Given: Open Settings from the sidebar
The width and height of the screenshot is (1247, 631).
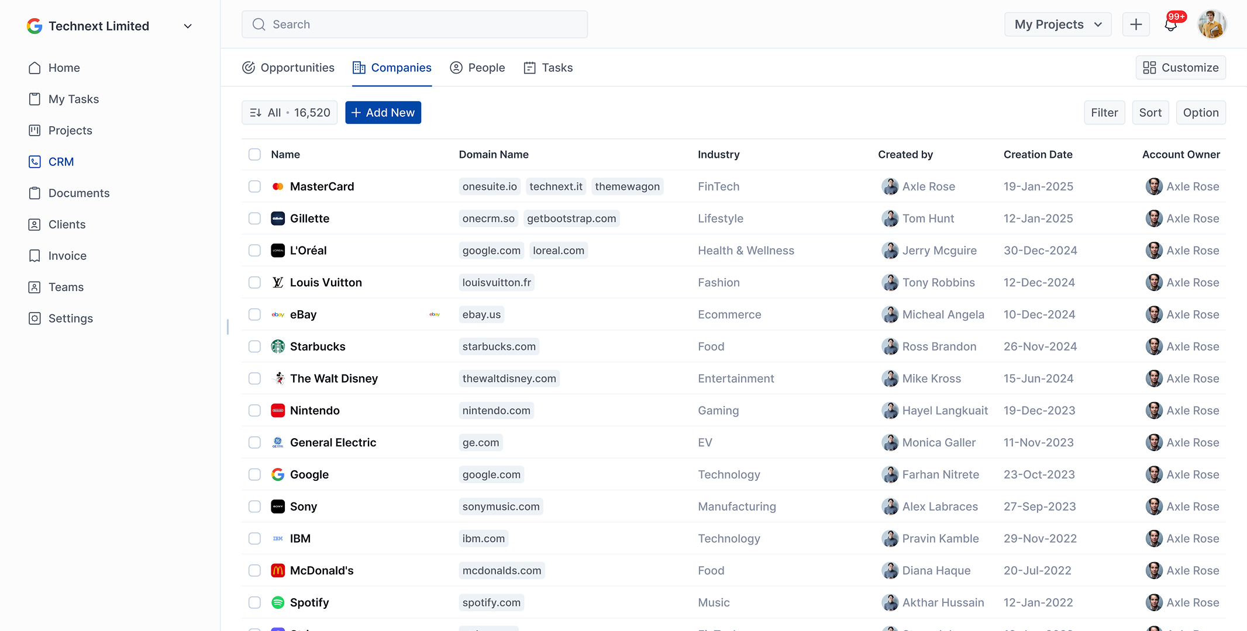Looking at the screenshot, I should pos(70,318).
